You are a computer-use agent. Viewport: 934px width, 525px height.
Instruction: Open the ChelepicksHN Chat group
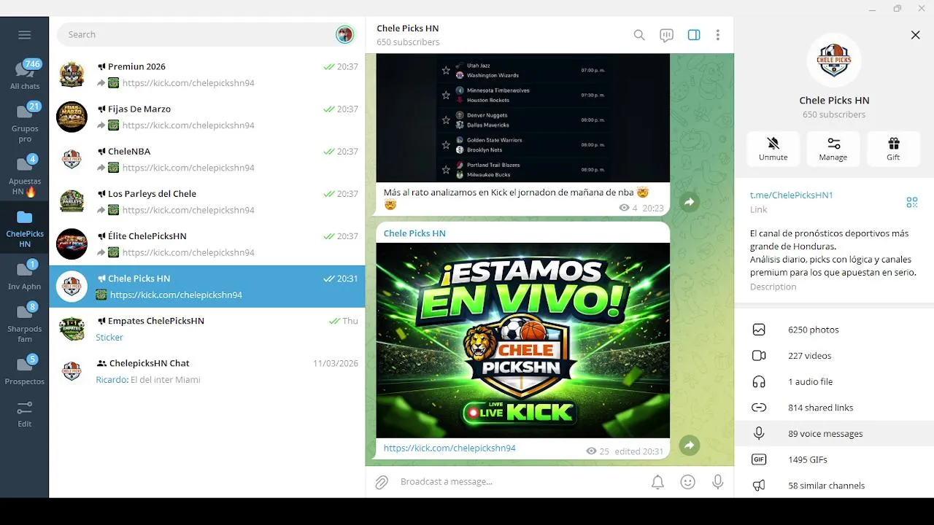[207, 371]
